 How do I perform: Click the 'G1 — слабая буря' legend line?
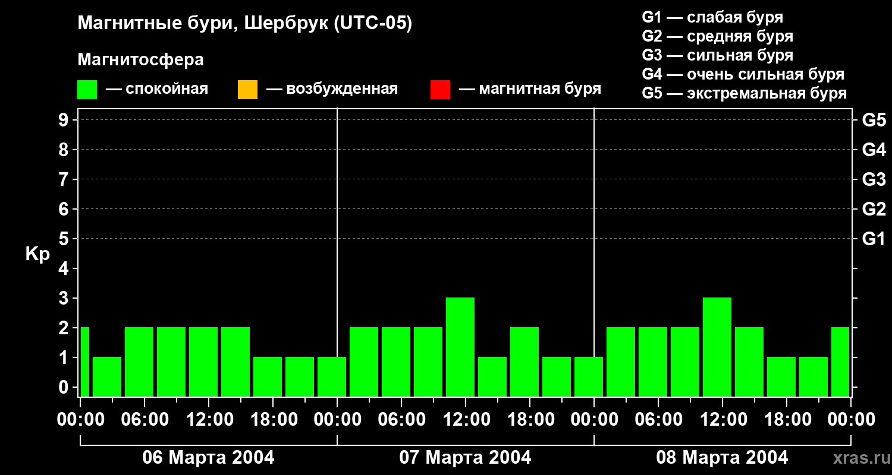pos(712,17)
